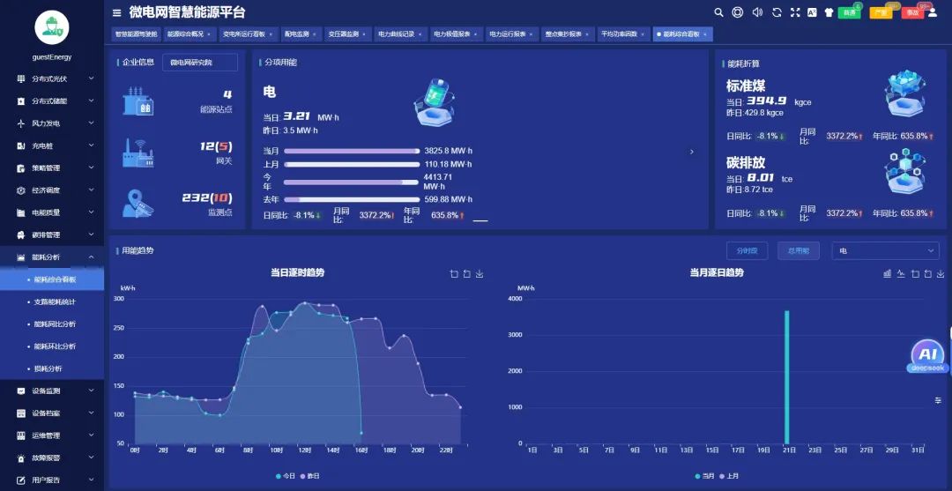Toggle the 上月 legend series
This screenshot has width=952, height=491.
click(729, 476)
